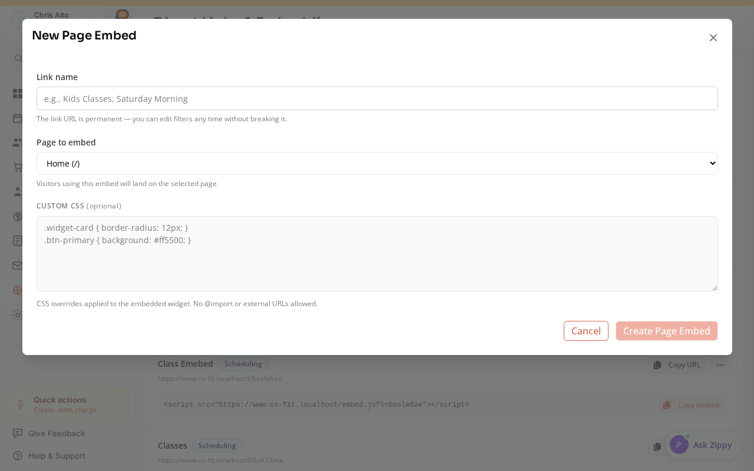Click inside the Custom CSS textarea

click(x=377, y=254)
